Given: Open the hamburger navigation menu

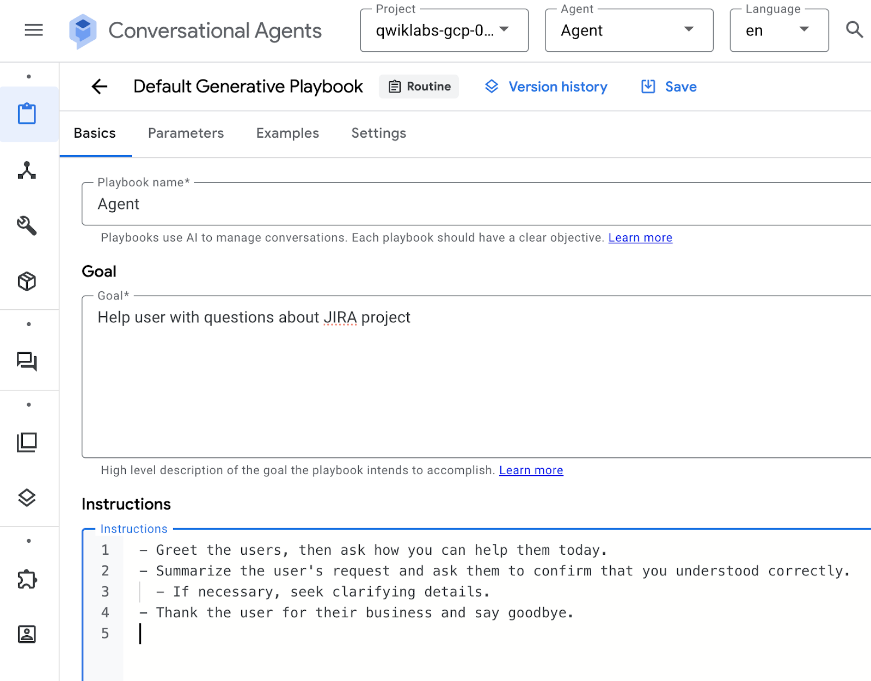Looking at the screenshot, I should pos(33,30).
